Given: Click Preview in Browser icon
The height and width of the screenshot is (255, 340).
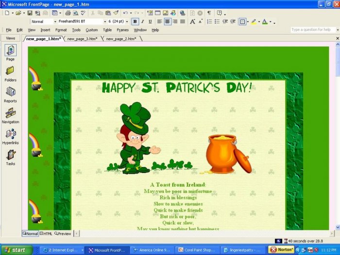Looking at the screenshot, I should point(75,13).
